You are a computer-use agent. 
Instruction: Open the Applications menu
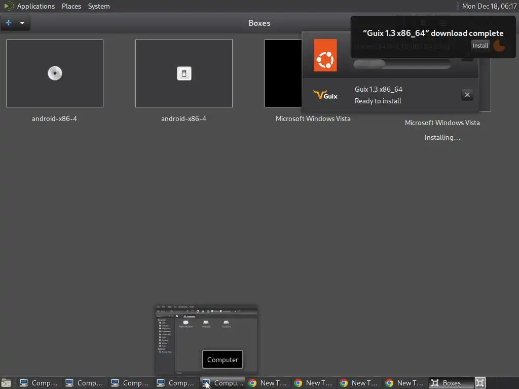coord(36,6)
